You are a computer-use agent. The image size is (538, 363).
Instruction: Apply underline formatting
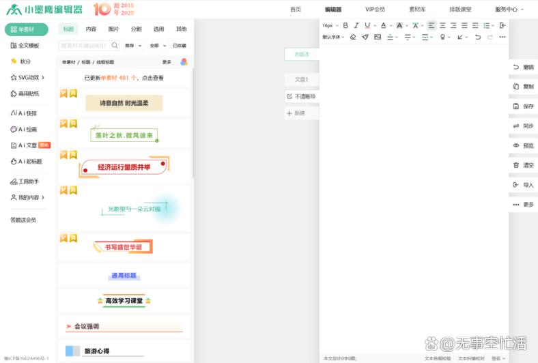click(x=367, y=25)
